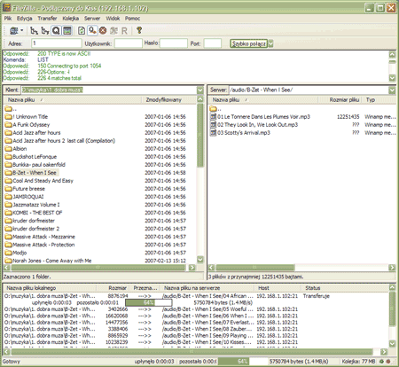
Task: Toggle the message log view
Action: pos(67,30)
